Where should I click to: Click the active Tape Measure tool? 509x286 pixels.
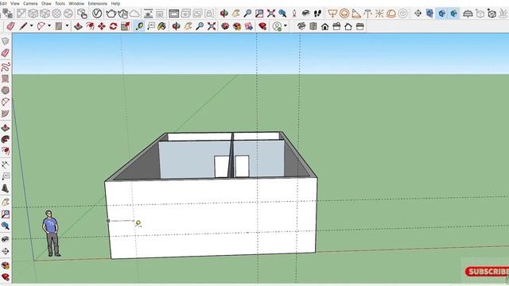(139, 26)
